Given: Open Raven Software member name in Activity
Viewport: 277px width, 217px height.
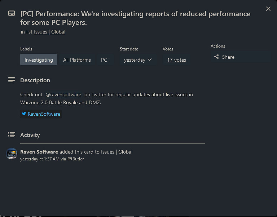Looking at the screenshot, I should tap(39, 152).
